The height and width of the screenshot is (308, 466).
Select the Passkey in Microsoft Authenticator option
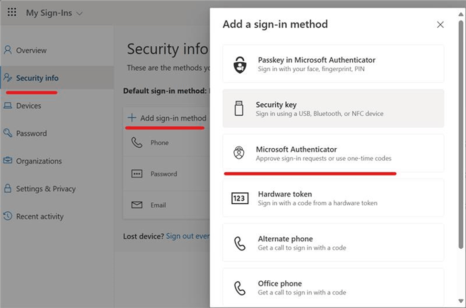pos(333,64)
